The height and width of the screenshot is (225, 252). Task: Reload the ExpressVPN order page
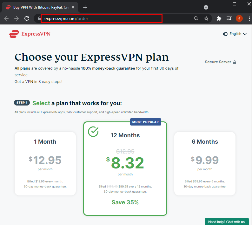(27, 18)
